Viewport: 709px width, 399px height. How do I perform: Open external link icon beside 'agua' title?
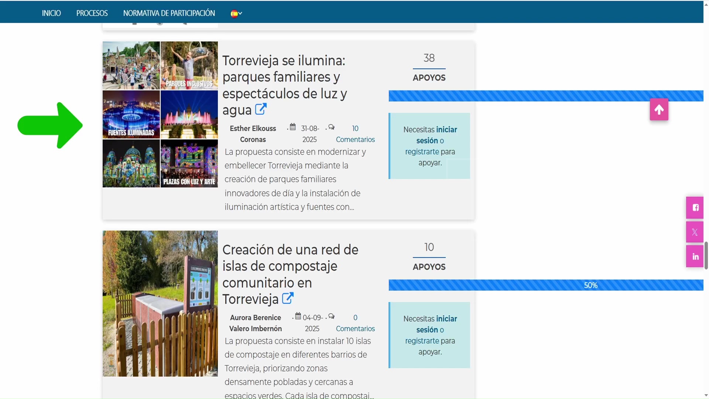click(x=261, y=109)
